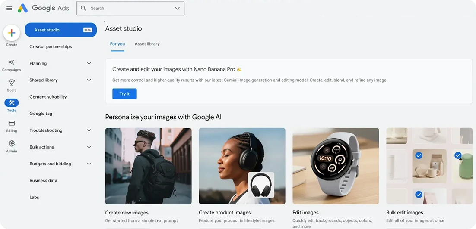
Task: Click 'Edit all of your images at once'
Action: (x=416, y=220)
